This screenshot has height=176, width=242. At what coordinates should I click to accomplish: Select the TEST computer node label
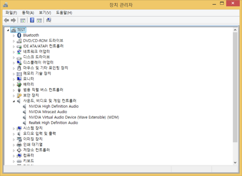21,30
